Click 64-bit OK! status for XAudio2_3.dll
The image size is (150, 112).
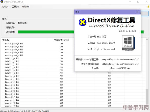tap(109, 85)
